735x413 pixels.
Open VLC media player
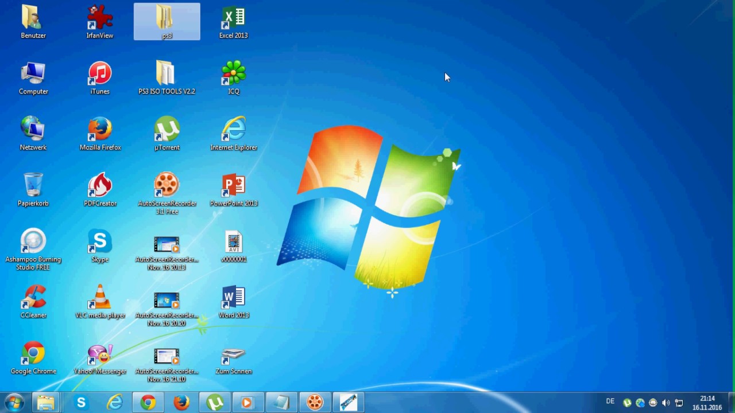coord(100,298)
